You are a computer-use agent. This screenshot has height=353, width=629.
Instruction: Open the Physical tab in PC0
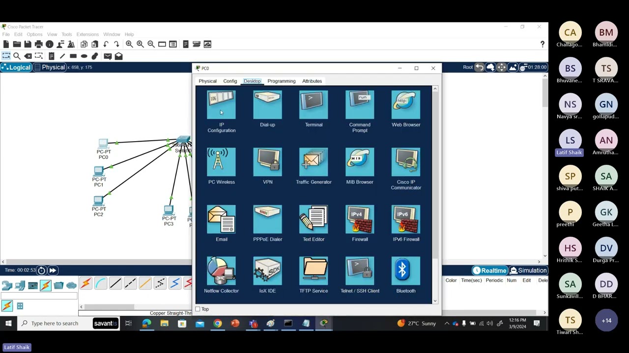pyautogui.click(x=207, y=81)
